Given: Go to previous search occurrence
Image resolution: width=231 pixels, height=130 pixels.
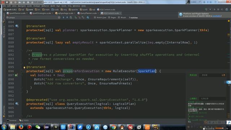Looking at the screenshot, I should 64,18.
